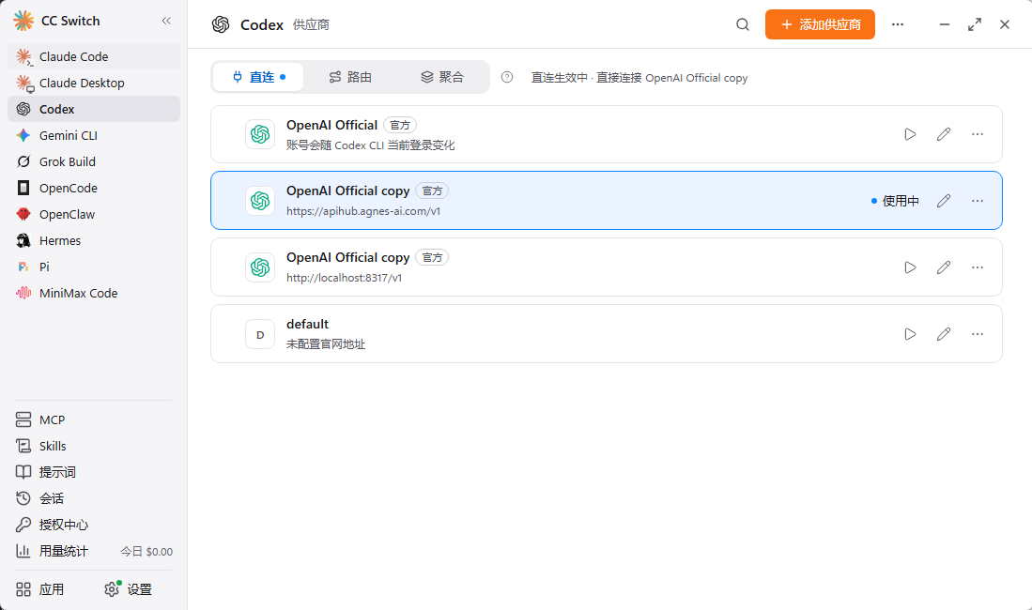Click http://localhost:8317/v1 URL text
The image size is (1032, 610).
click(345, 278)
